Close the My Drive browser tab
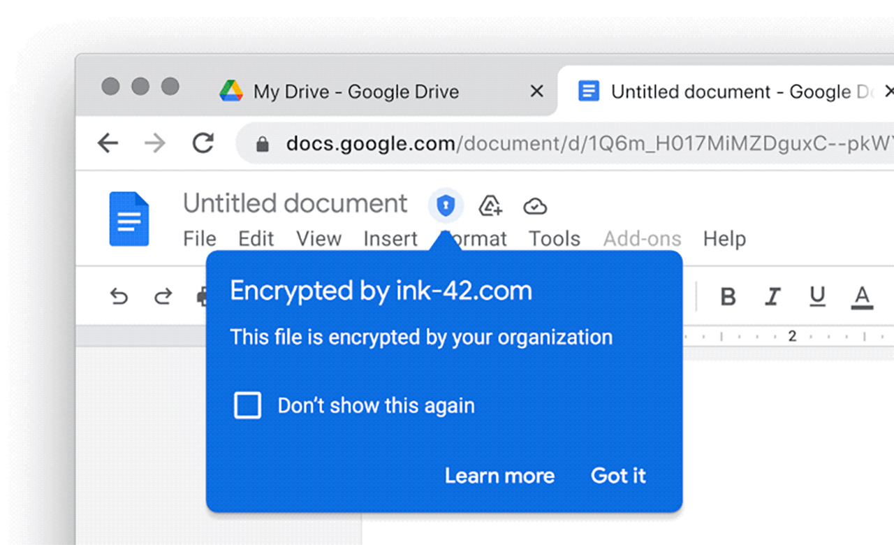This screenshot has width=894, height=545. point(536,92)
